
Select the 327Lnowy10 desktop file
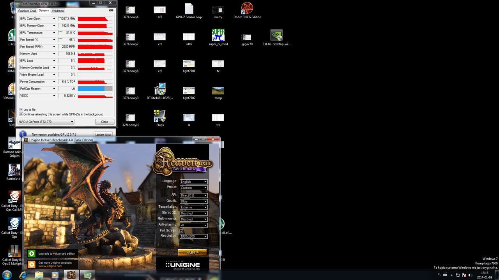[131, 120]
